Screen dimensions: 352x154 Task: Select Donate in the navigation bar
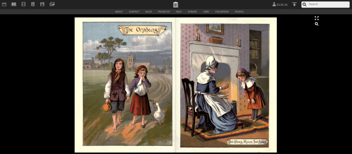(x=192, y=12)
